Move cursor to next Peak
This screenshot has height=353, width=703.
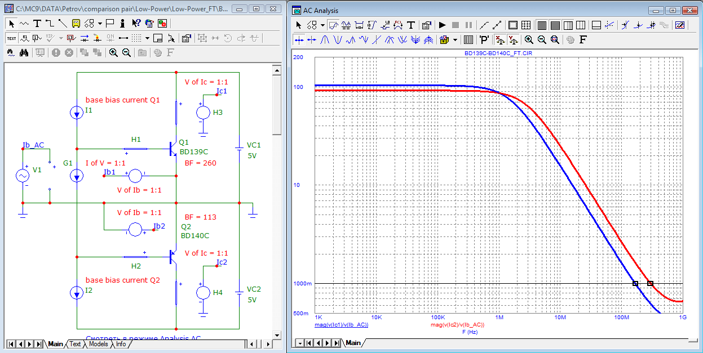tap(325, 39)
